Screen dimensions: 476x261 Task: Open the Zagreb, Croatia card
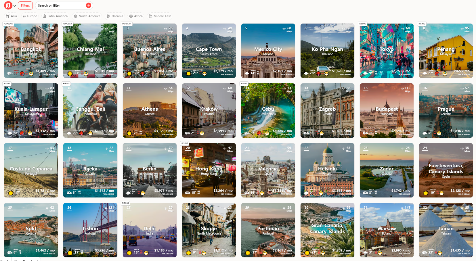327,110
